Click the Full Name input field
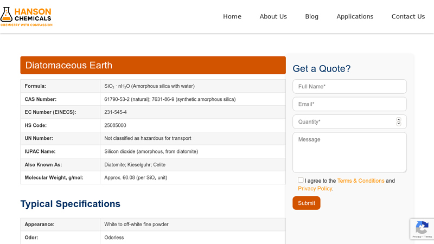 click(349, 87)
